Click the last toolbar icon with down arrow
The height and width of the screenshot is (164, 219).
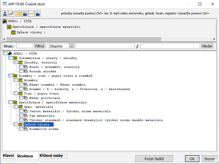(38, 14)
